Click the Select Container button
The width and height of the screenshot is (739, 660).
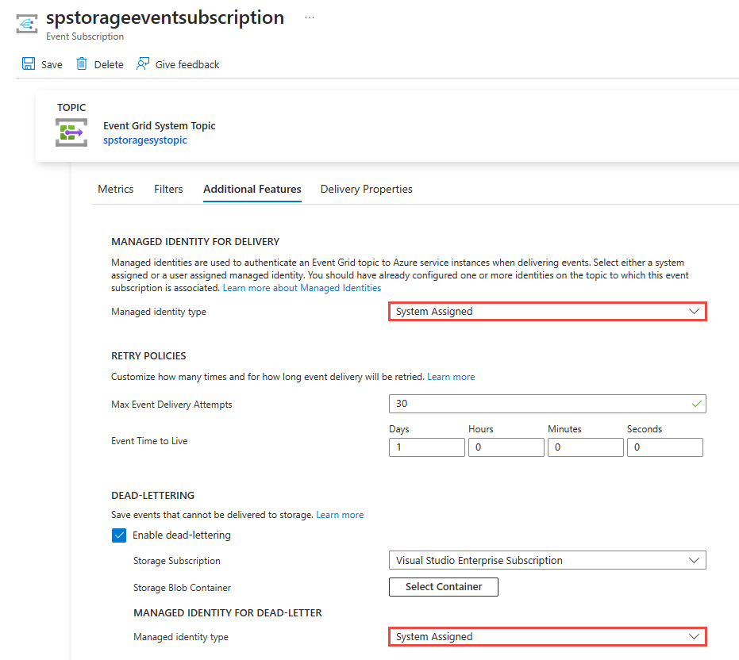tap(443, 587)
